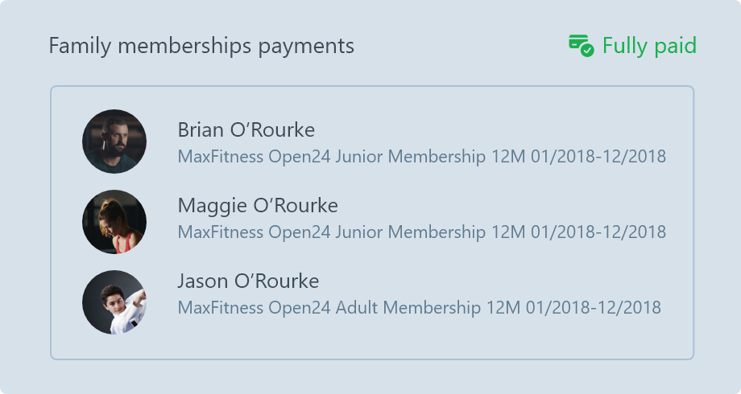Select the Maggie O'Rourke name

[x=257, y=205]
